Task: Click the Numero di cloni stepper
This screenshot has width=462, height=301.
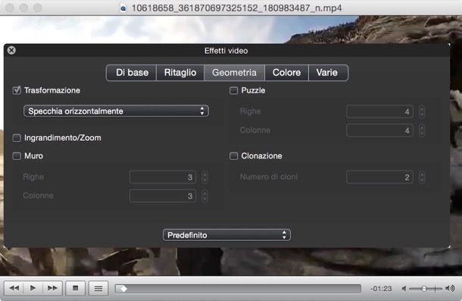Action: coord(422,177)
